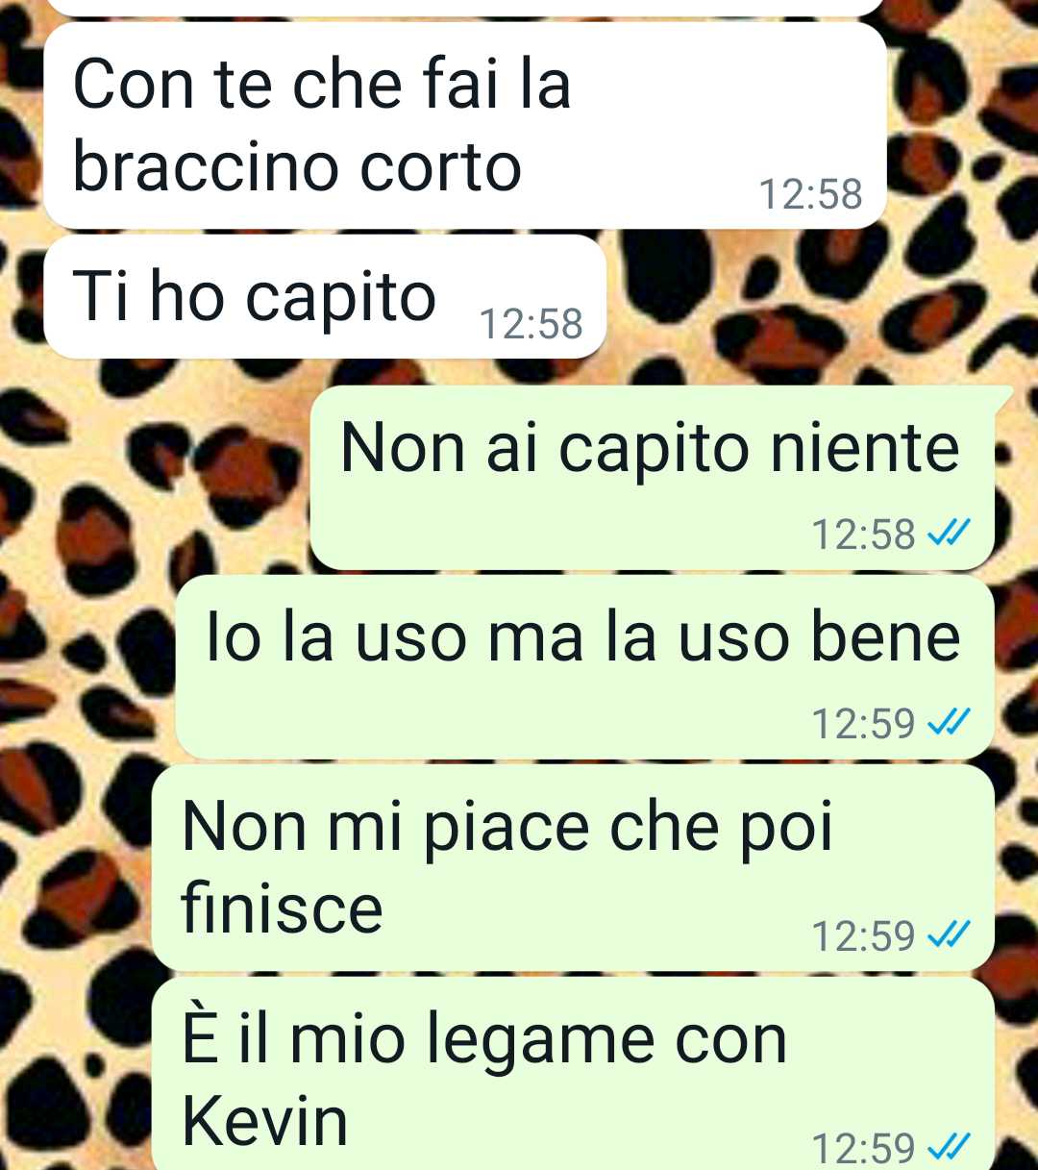Select the "Ti ho capito" message bubble
1038x1170 pixels.
tap(325, 296)
